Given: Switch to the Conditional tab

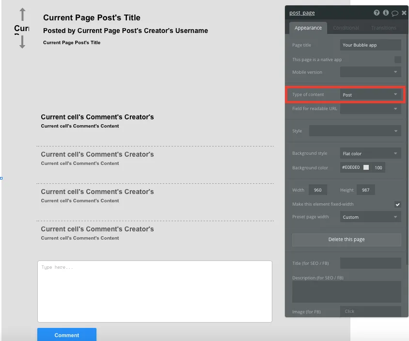Looking at the screenshot, I should [x=346, y=28].
